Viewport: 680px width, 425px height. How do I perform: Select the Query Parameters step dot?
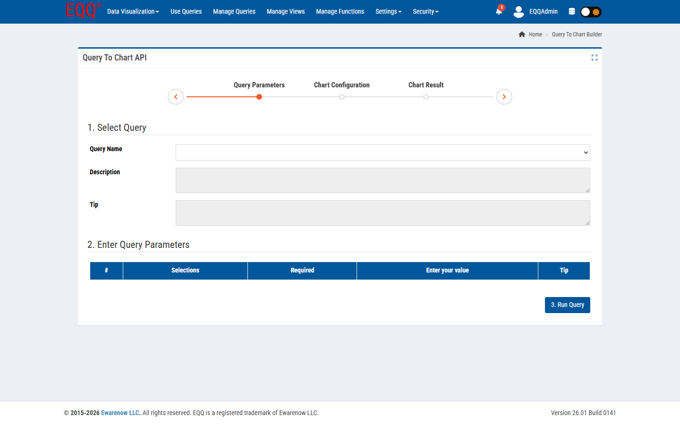pos(259,96)
